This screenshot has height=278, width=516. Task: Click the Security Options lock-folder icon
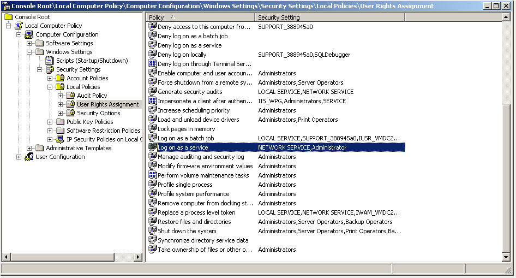pyautogui.click(x=70, y=113)
